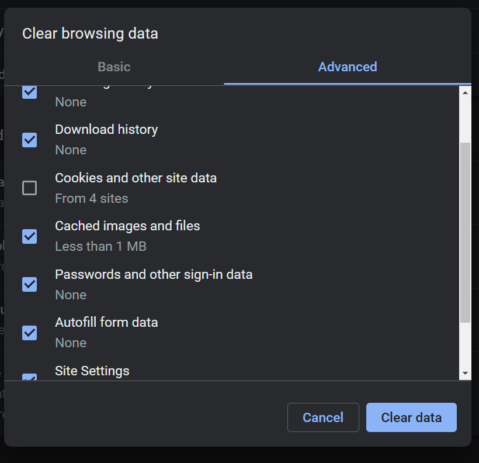Click the scrollbar down arrow

click(x=465, y=374)
